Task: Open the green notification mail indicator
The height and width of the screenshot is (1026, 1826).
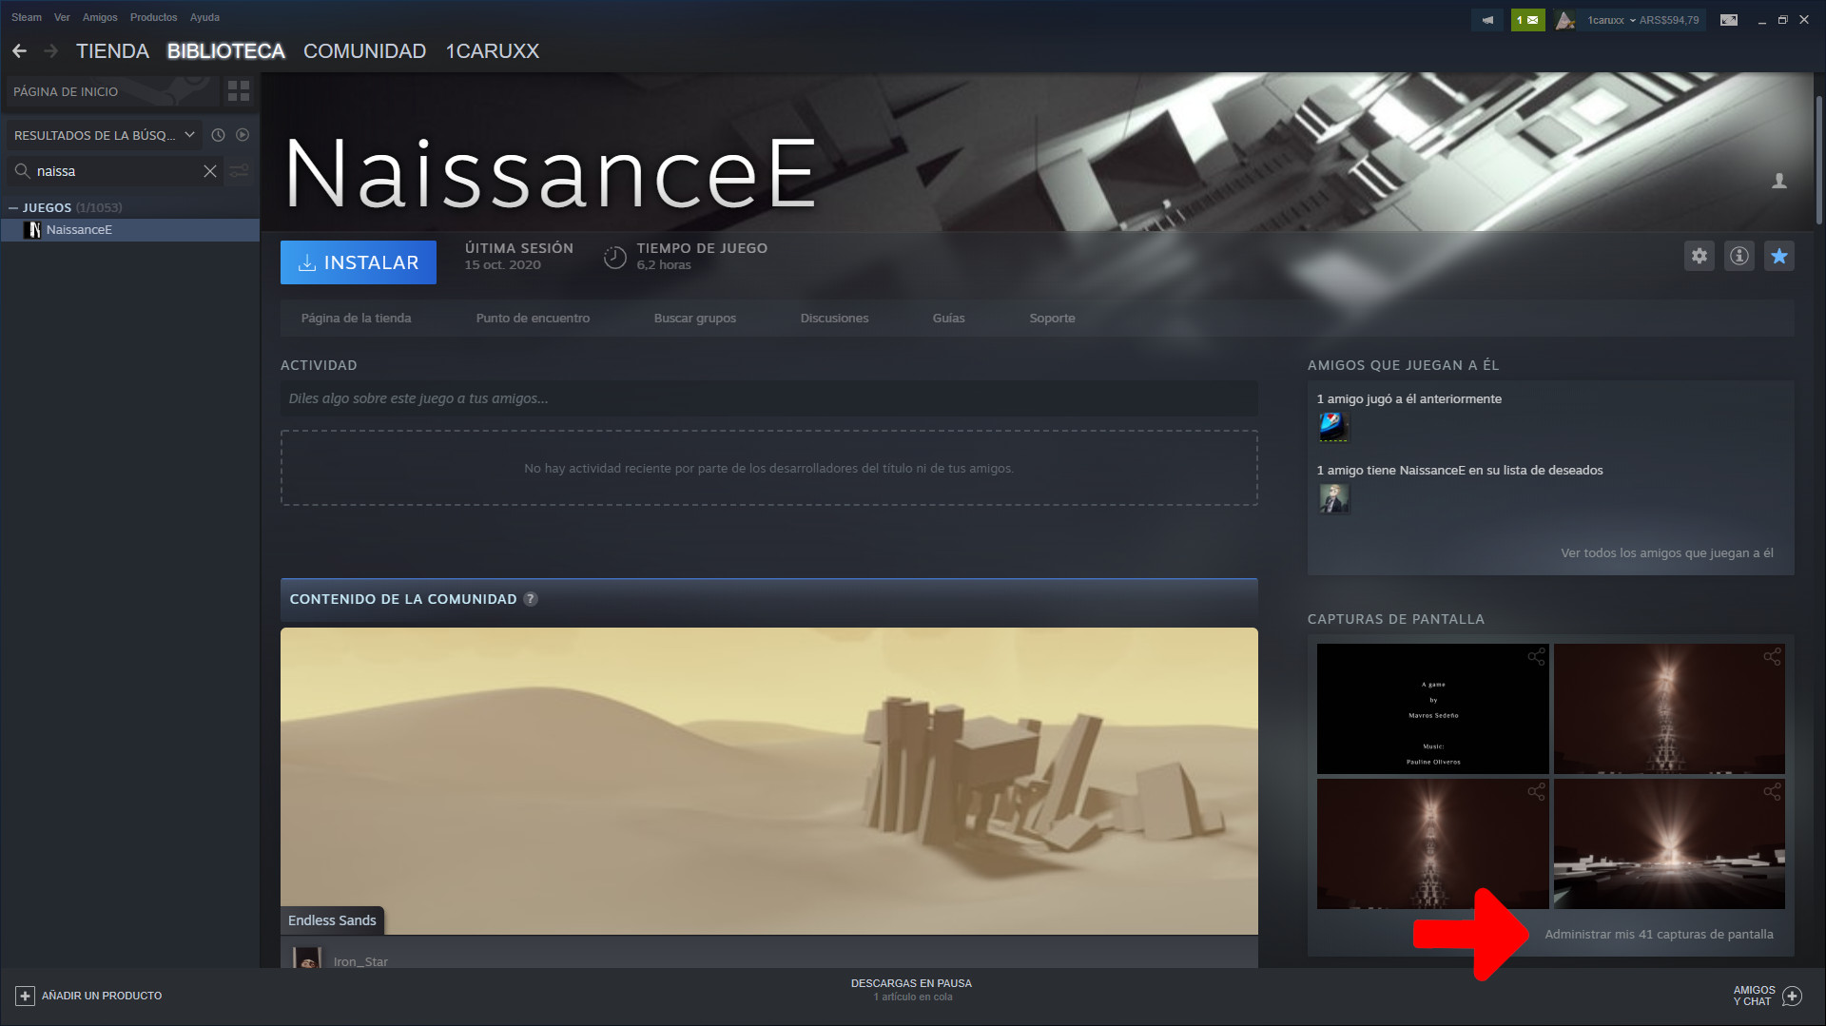Action: click(x=1527, y=20)
